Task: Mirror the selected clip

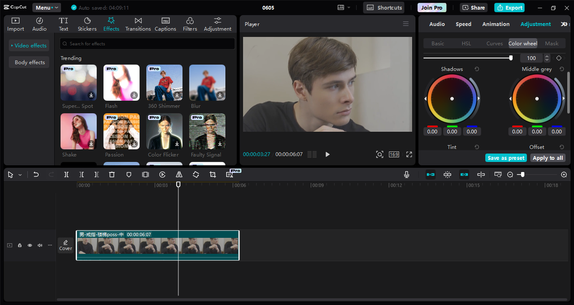Action: (179, 175)
